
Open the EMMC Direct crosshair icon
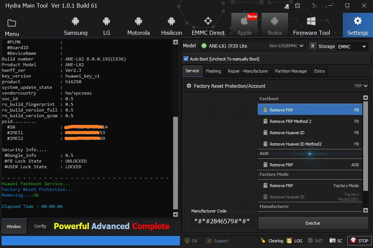click(208, 21)
